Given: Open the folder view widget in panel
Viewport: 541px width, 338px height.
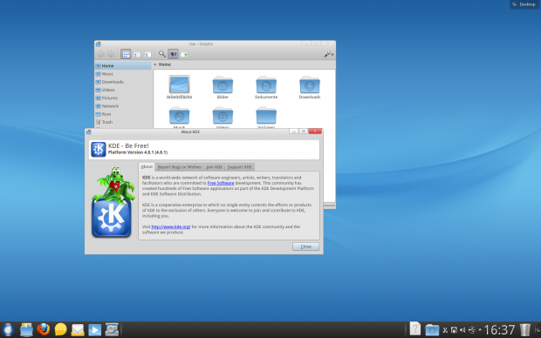Looking at the screenshot, I should pyautogui.click(x=432, y=330).
